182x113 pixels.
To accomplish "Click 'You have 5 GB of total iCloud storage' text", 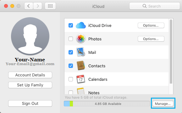I will 96,97.
